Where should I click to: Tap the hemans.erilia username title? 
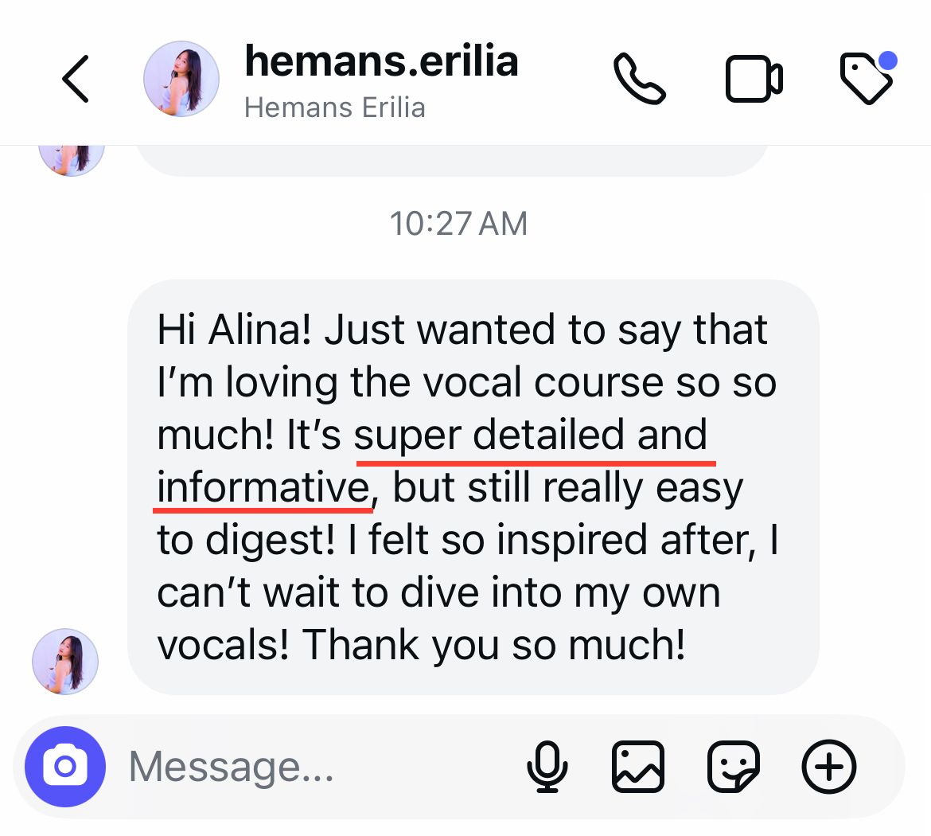click(381, 61)
